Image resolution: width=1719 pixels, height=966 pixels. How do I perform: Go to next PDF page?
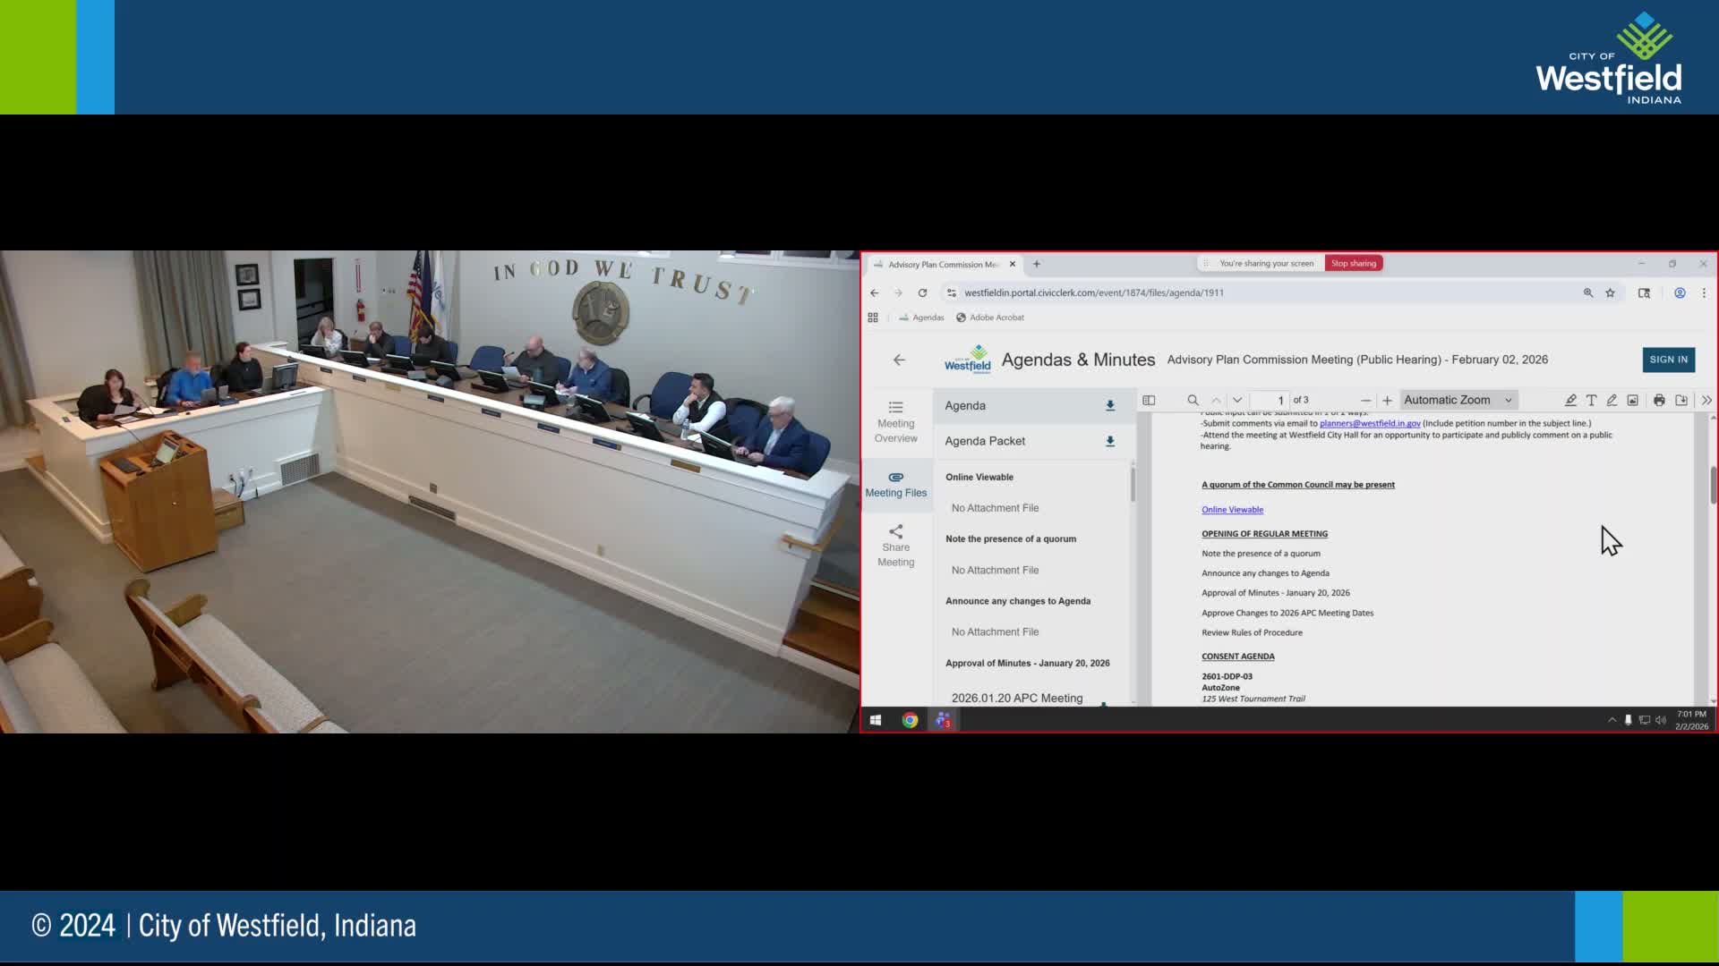coord(1237,400)
